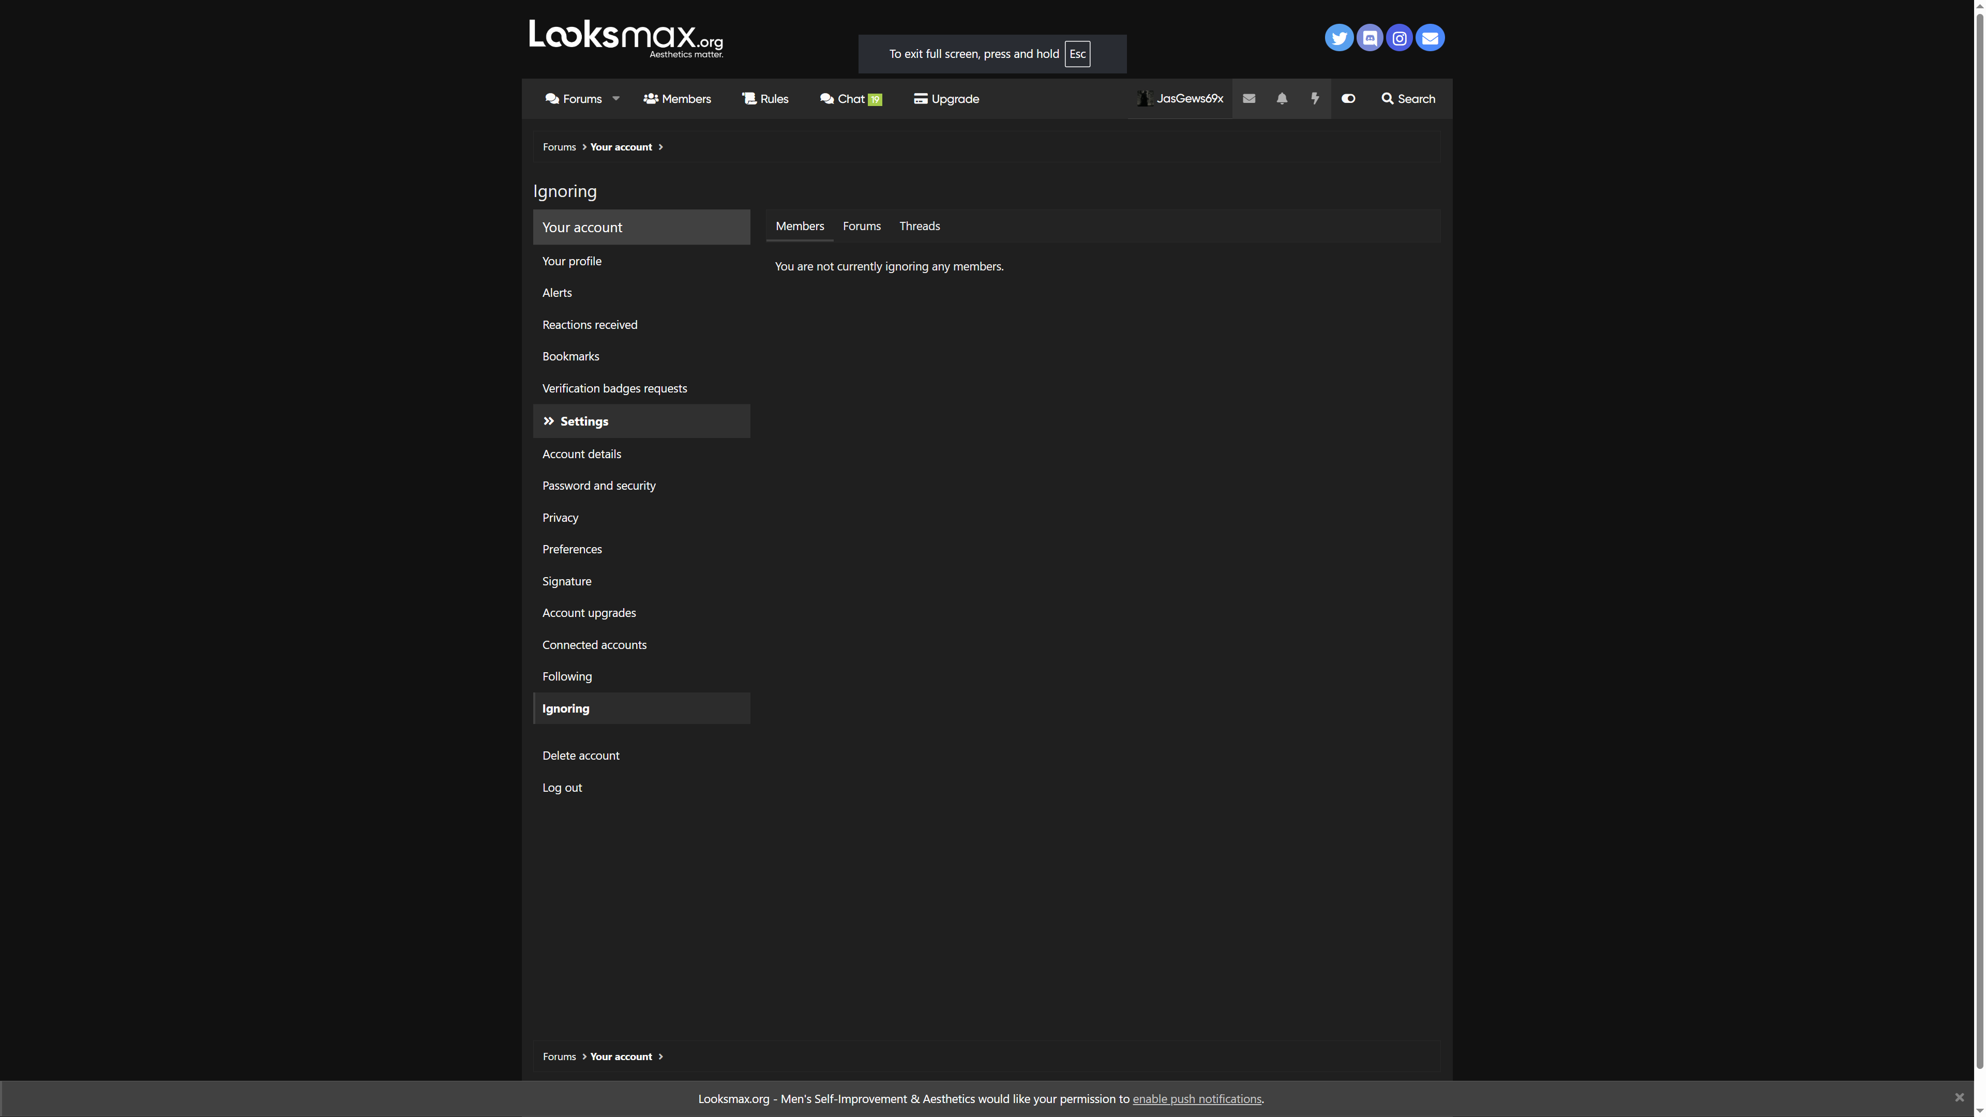
Task: Click the enable push notifications link
Action: coord(1197,1098)
